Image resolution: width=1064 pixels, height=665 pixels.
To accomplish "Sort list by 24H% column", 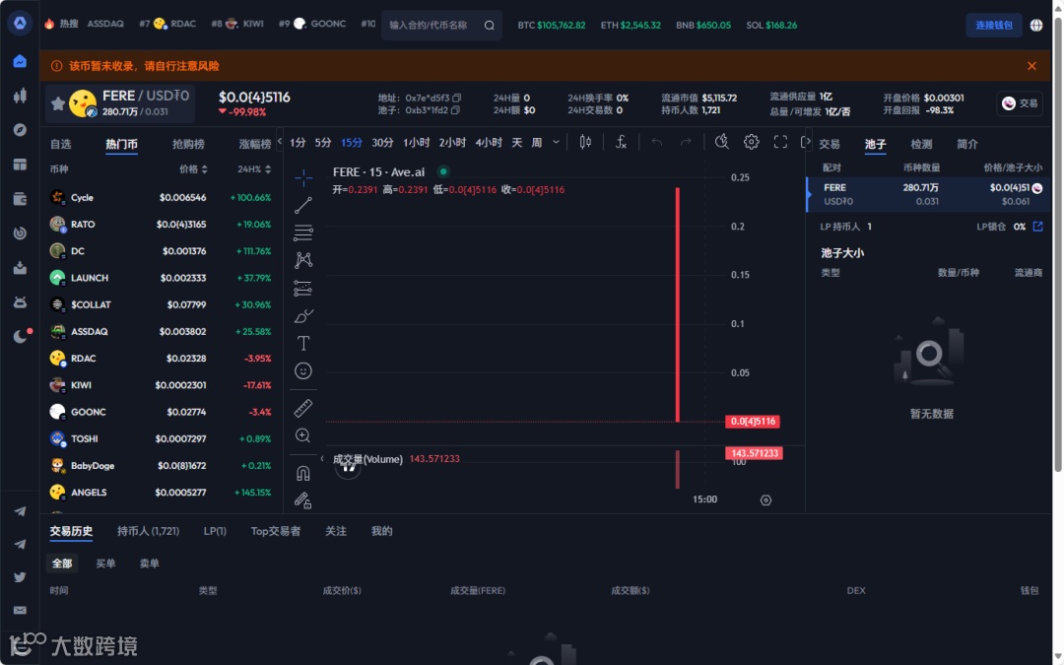I will point(254,169).
